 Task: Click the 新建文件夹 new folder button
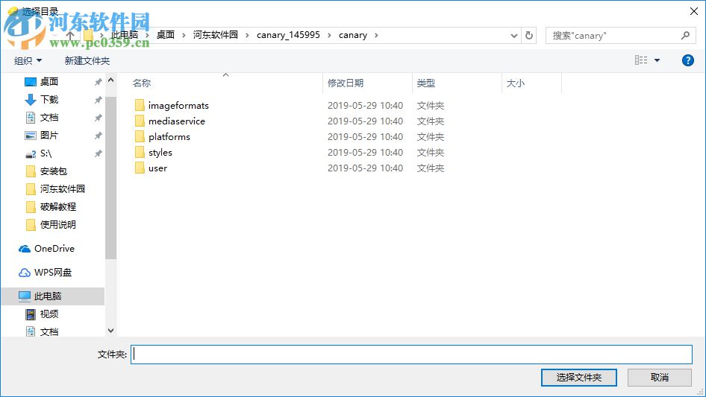pos(87,60)
